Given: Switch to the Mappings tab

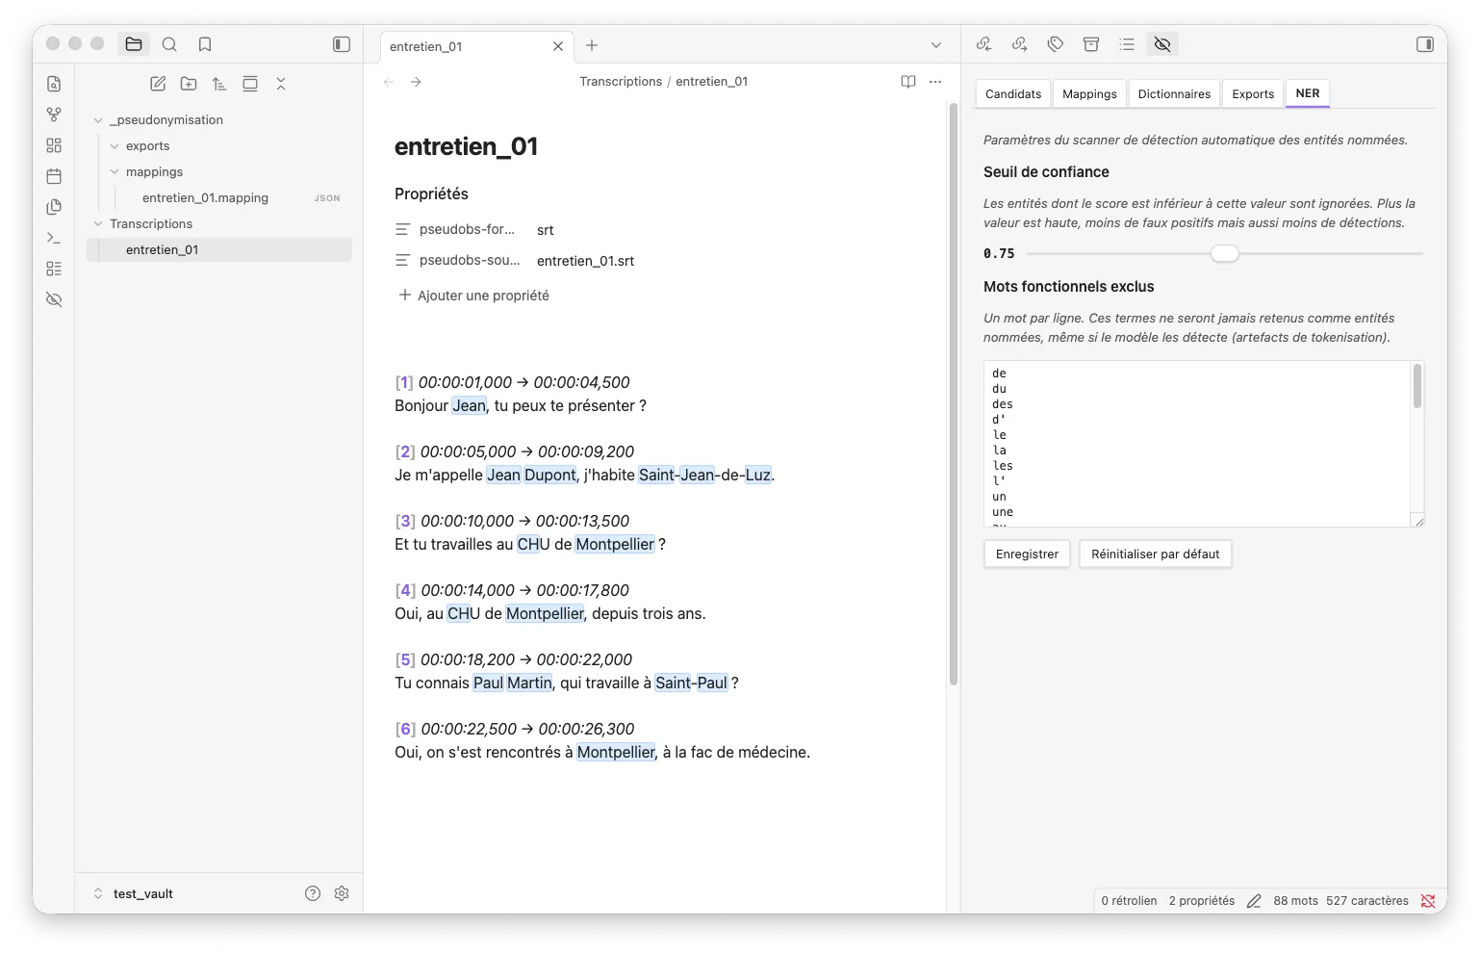Looking at the screenshot, I should pos(1089,94).
